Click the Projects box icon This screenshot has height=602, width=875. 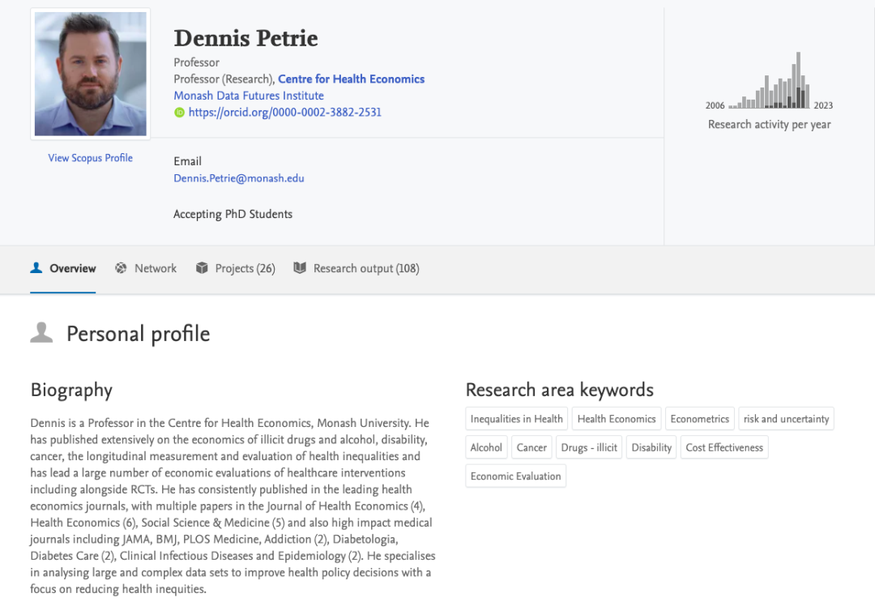tap(202, 268)
